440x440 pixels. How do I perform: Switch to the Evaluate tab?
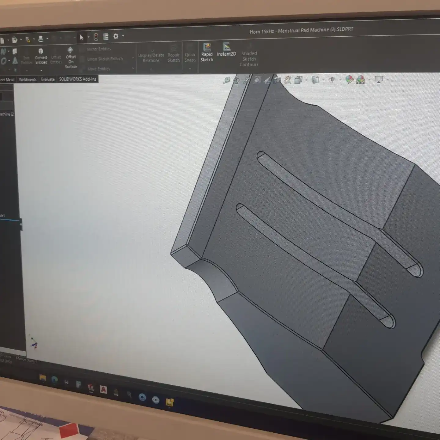point(48,79)
